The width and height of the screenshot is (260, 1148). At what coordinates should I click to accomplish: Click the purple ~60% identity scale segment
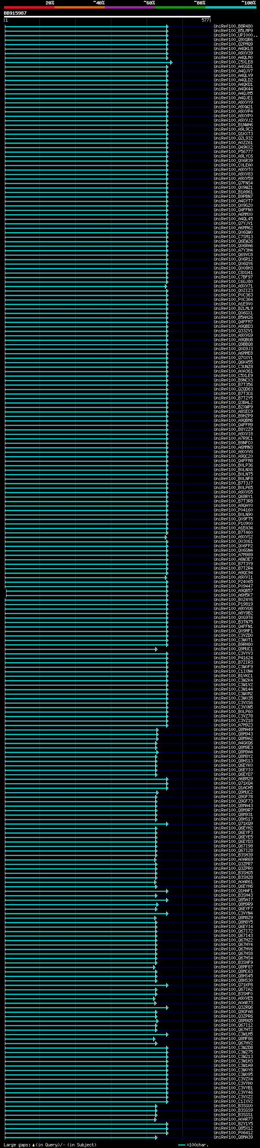(130, 7)
